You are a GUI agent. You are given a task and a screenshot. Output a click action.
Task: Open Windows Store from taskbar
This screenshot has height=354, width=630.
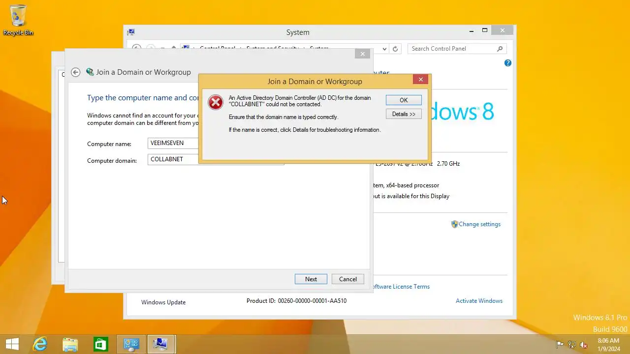point(100,344)
